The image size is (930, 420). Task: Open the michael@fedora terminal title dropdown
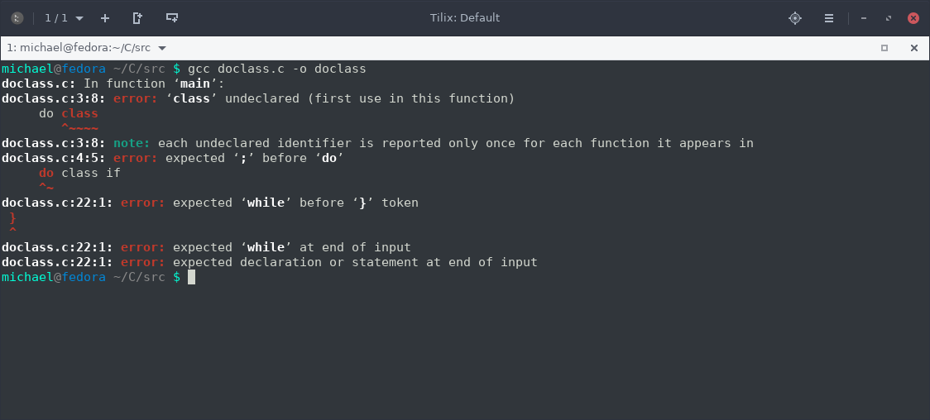tap(87, 48)
